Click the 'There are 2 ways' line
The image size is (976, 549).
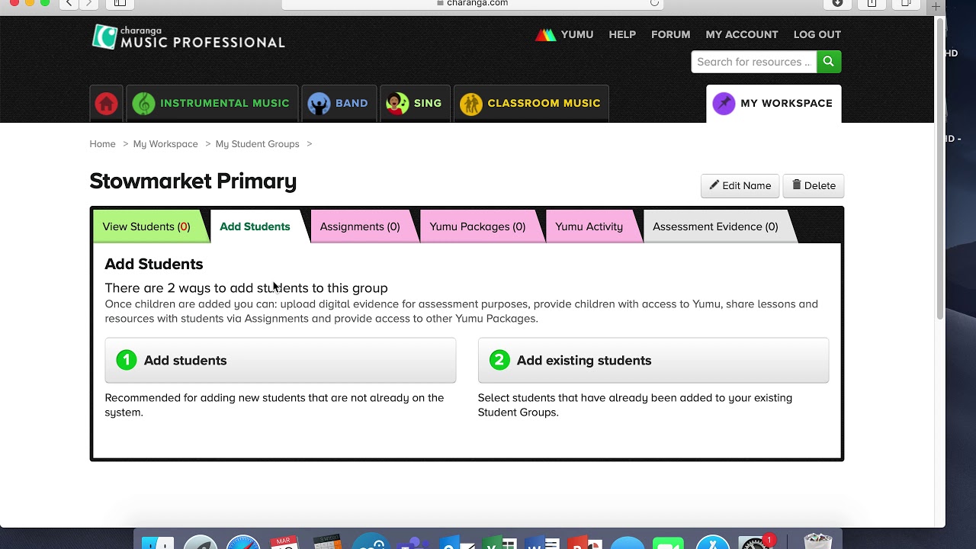(x=246, y=287)
